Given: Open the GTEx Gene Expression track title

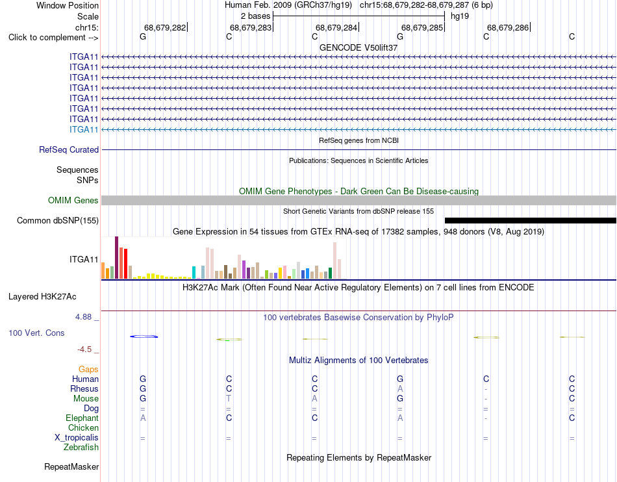Looking at the screenshot, I should (359, 232).
